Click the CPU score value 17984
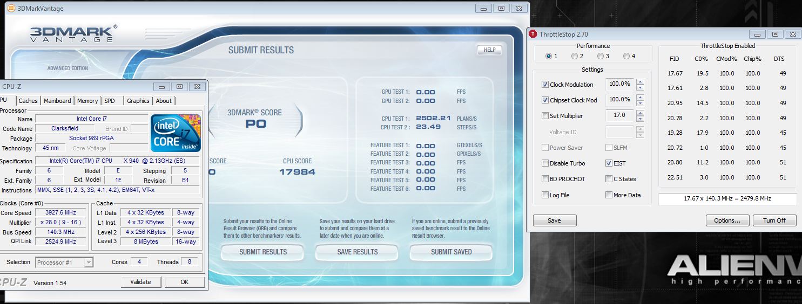802x304 pixels. tap(297, 172)
